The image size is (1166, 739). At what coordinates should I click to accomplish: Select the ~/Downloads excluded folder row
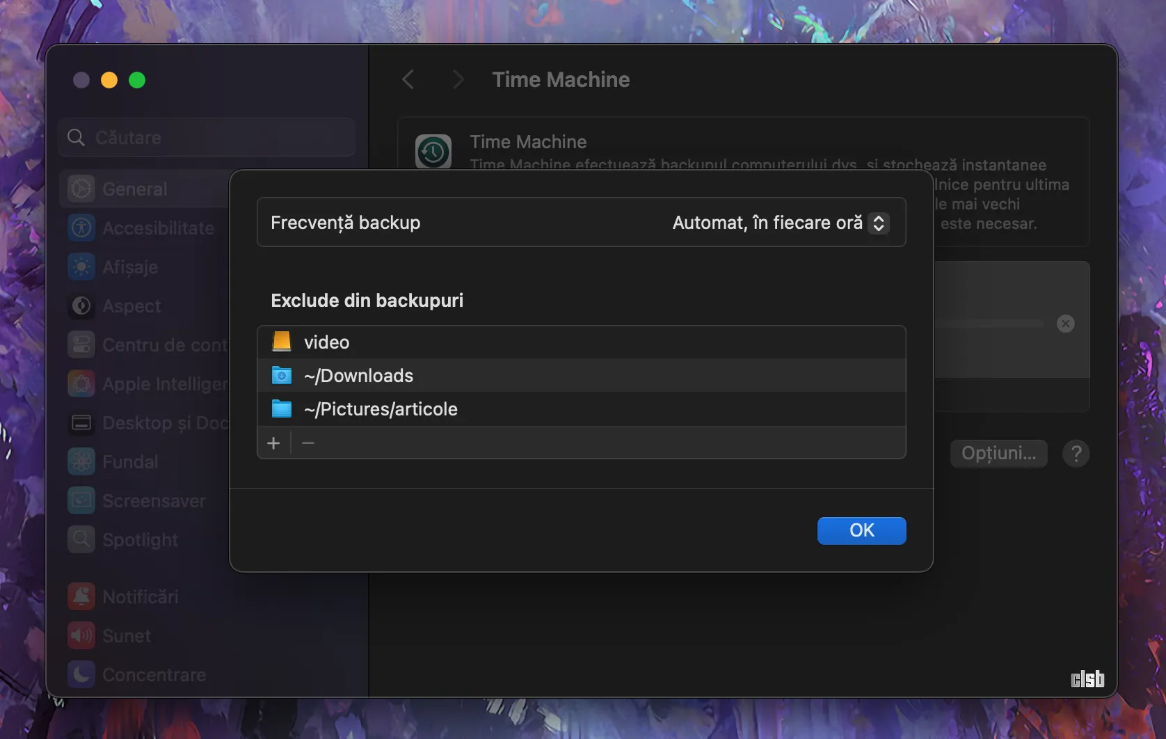(x=582, y=376)
